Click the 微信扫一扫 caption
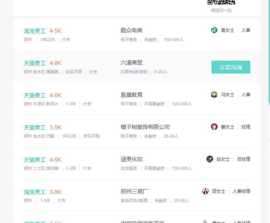Image resolution: width=270 pixels, height=223 pixels. click(221, 11)
